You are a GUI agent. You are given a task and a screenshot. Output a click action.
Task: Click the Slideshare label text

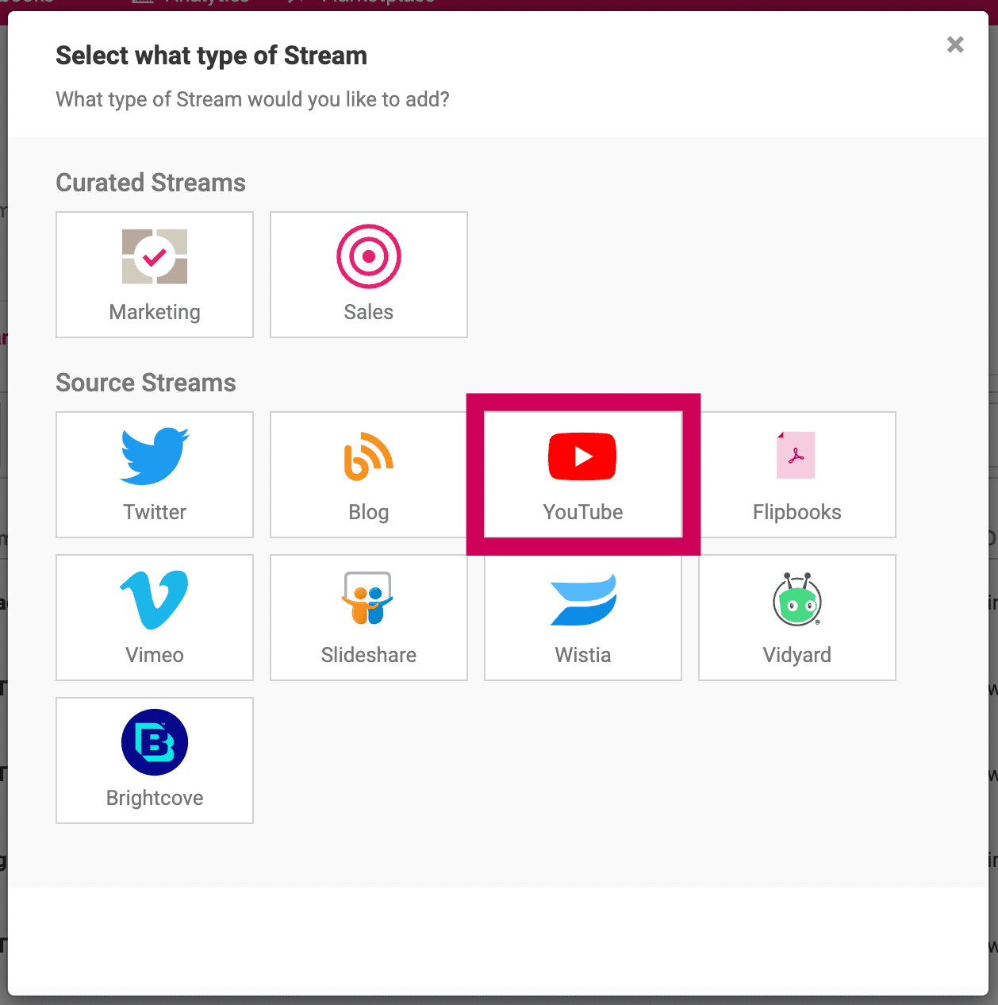[x=369, y=655]
